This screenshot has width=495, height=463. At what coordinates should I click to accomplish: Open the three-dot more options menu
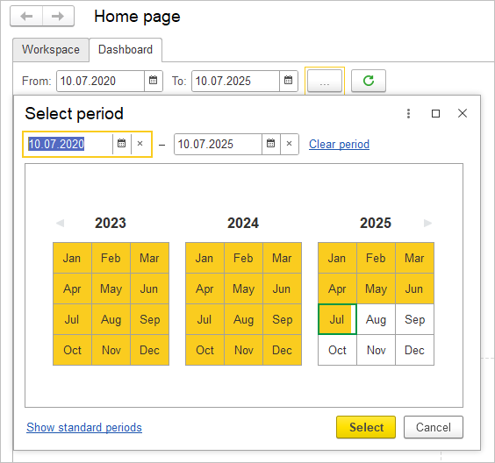408,113
